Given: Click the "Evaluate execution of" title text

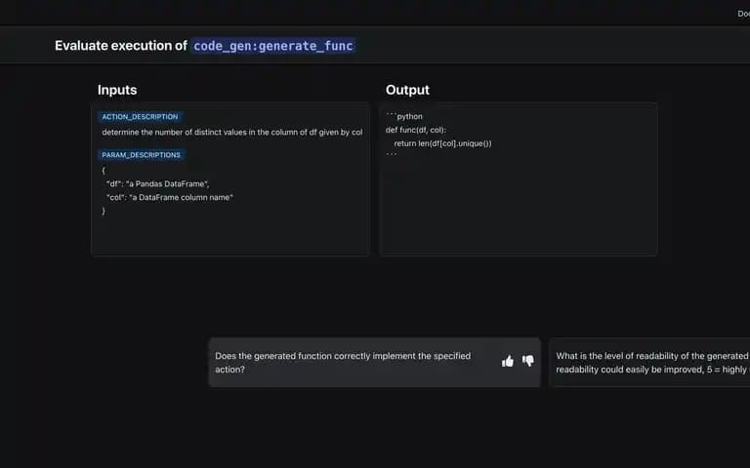Looking at the screenshot, I should click(121, 46).
